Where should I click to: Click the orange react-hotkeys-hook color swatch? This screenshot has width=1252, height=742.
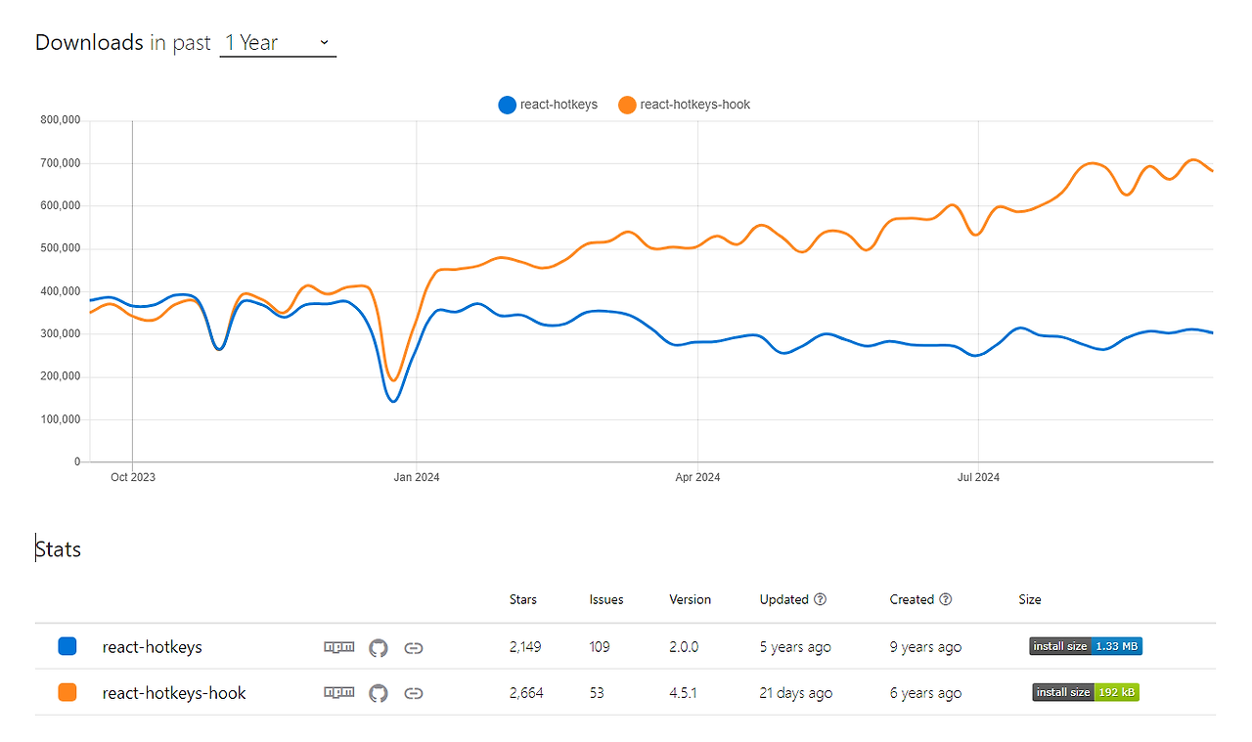(x=67, y=692)
